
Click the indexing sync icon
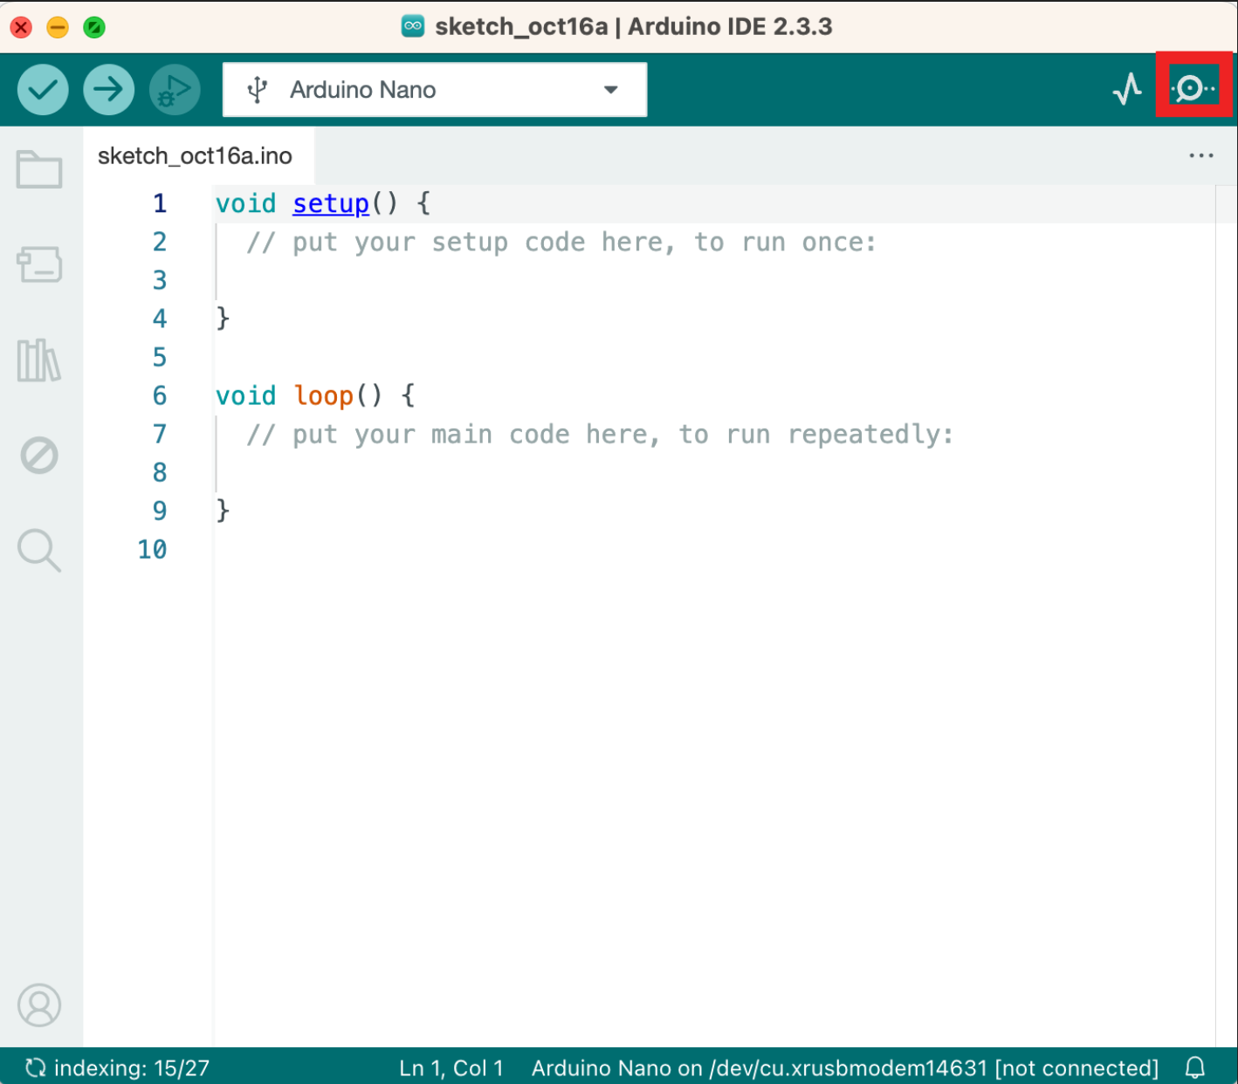click(35, 1067)
